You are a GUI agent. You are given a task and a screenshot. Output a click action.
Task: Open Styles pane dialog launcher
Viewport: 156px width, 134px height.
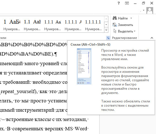point(108,38)
